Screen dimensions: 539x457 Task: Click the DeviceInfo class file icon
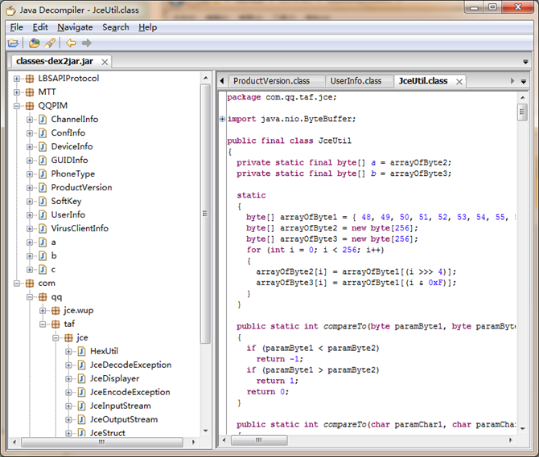point(43,147)
